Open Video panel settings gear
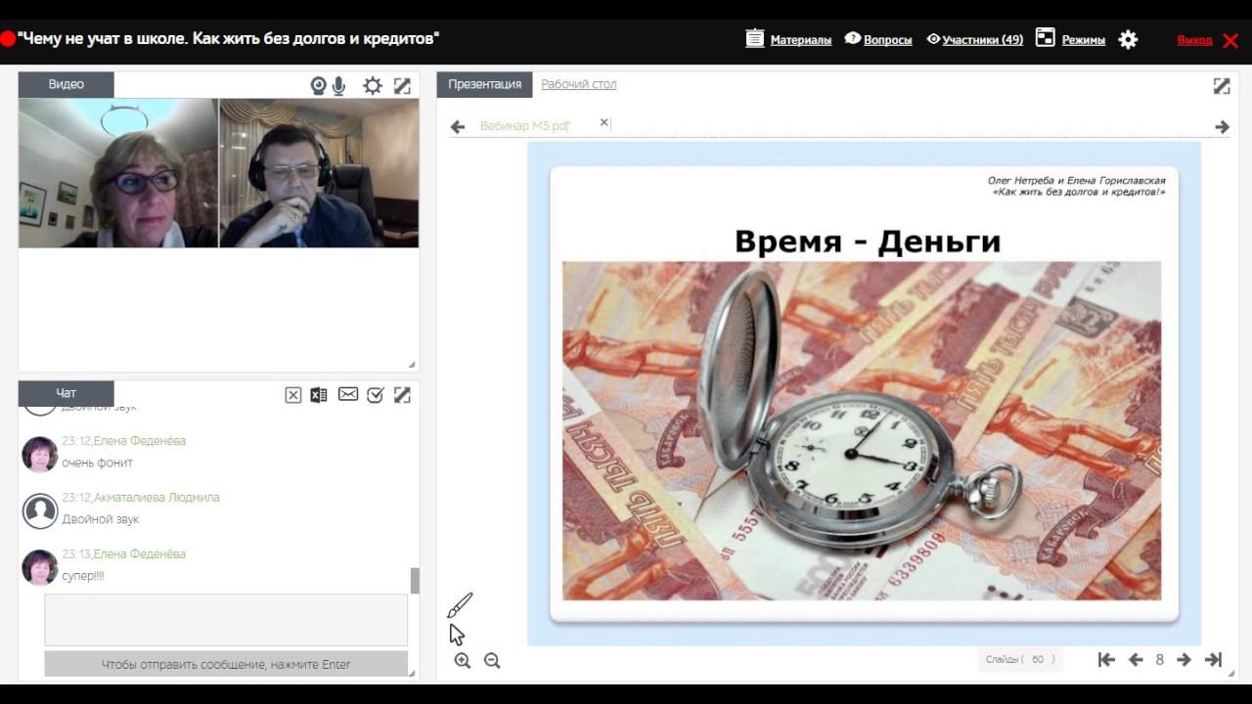The height and width of the screenshot is (704, 1252). 373,86
